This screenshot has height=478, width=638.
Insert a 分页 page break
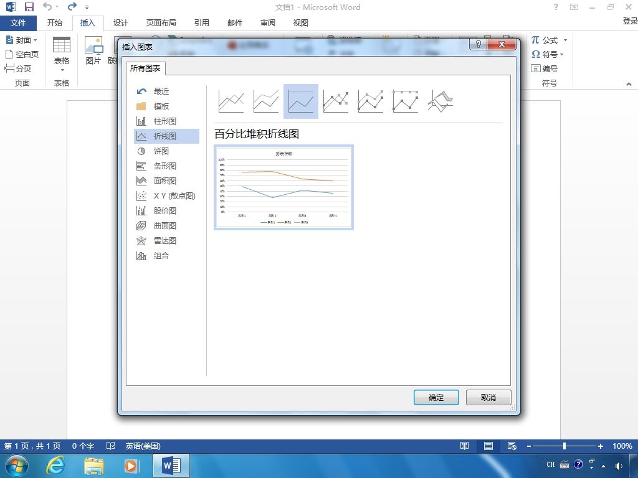coord(18,68)
